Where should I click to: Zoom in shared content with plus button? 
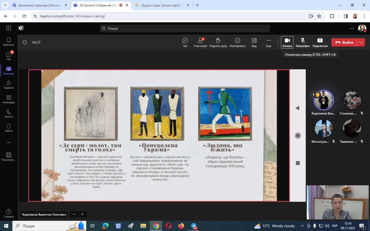click(x=82, y=214)
